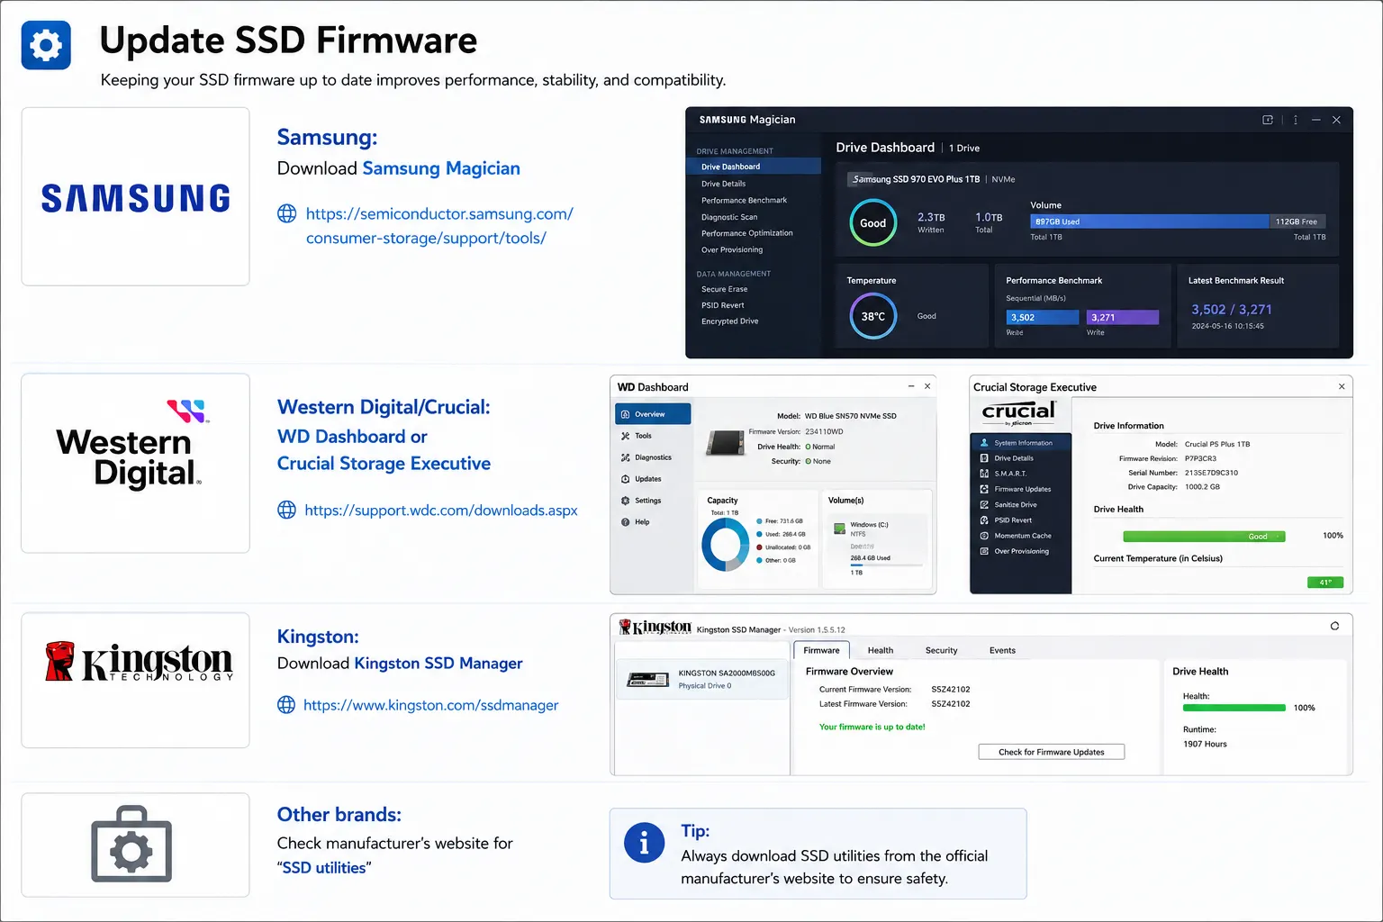The height and width of the screenshot is (922, 1383).
Task: Click the screen icon in Samsung Magician title bar
Action: [1268, 120]
